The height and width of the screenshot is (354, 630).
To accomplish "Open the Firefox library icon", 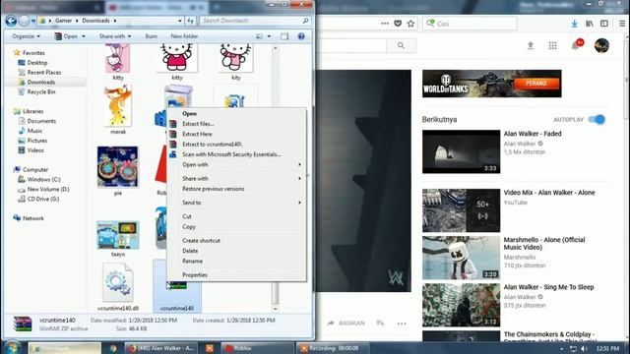I will tap(590, 24).
